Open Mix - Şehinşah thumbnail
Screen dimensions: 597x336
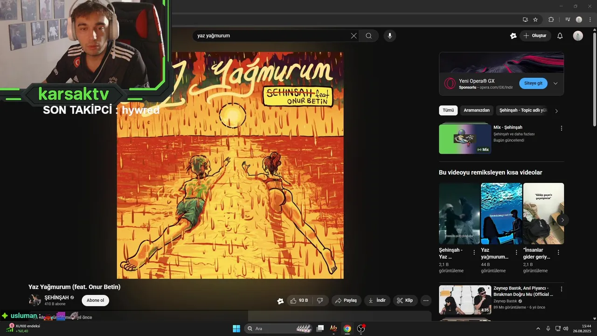465,139
